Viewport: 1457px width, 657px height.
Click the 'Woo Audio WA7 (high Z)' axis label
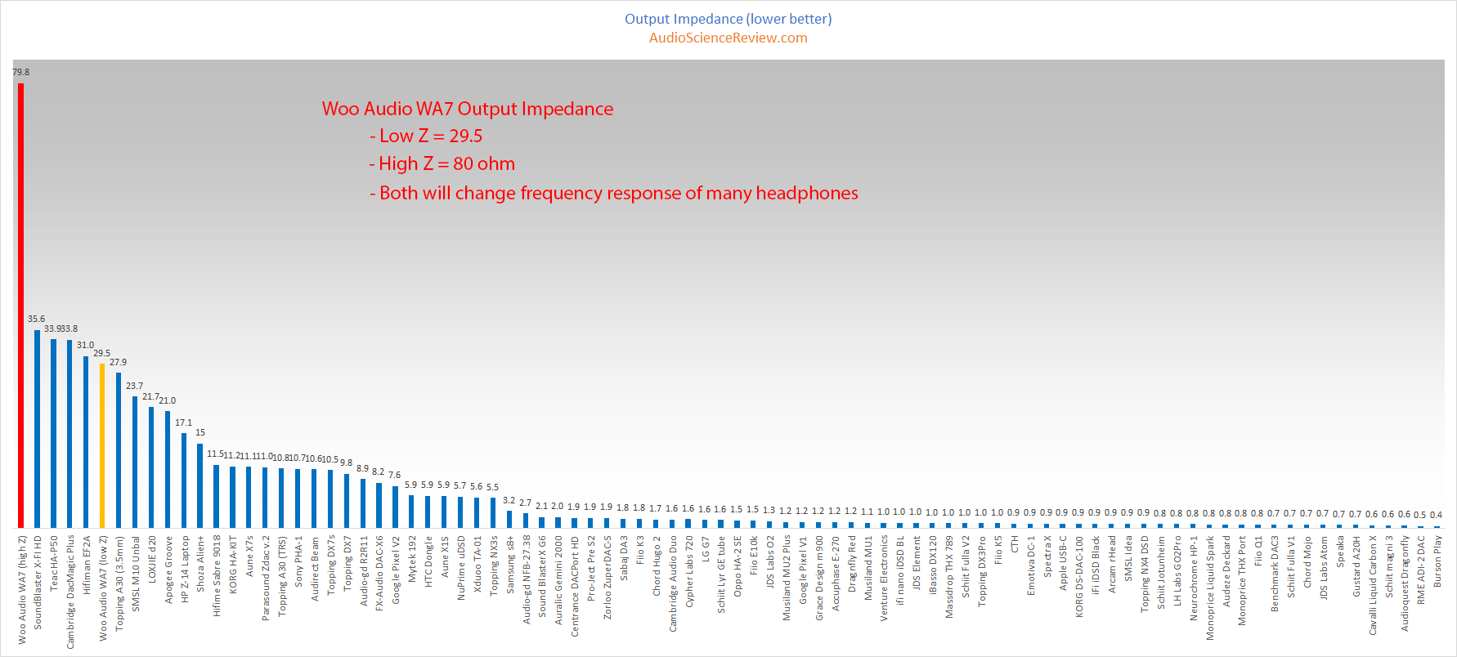click(x=22, y=590)
